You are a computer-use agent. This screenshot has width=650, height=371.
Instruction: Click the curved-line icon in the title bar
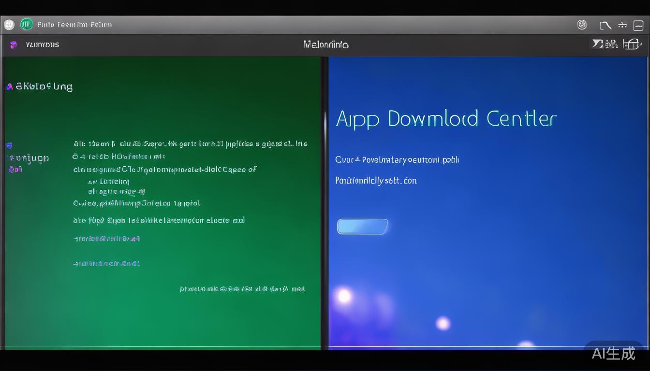click(605, 25)
